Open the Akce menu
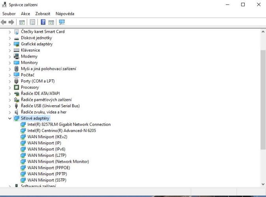Screen dimensions: 266x197 [x=26, y=14]
